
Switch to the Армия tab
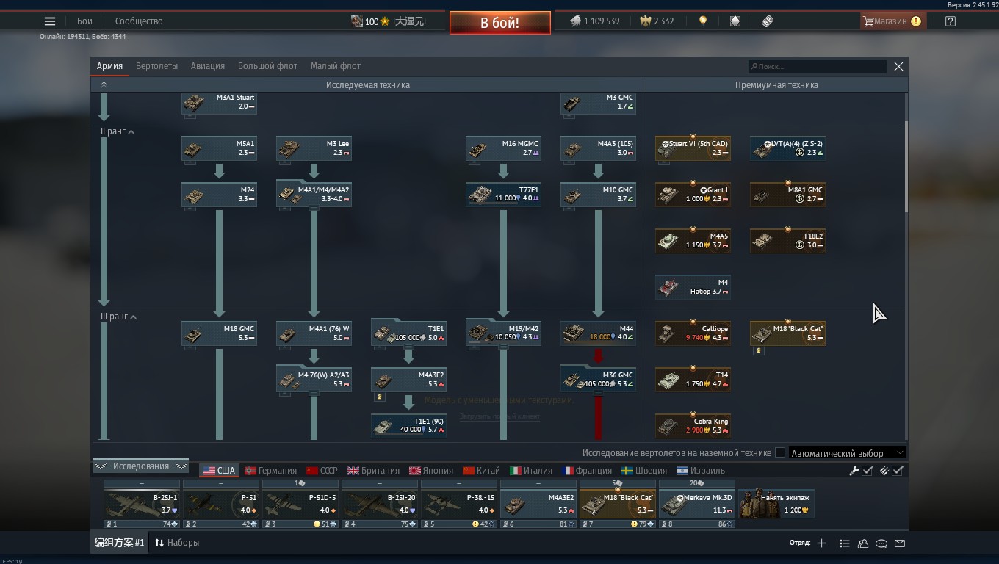pos(109,66)
